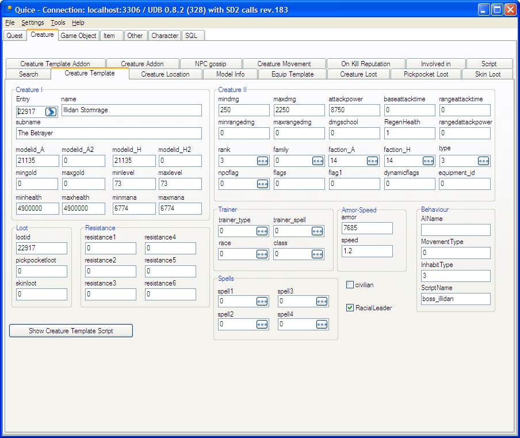Open the type field ellipsis selector
Screen dimensions: 520x438
[483, 161]
